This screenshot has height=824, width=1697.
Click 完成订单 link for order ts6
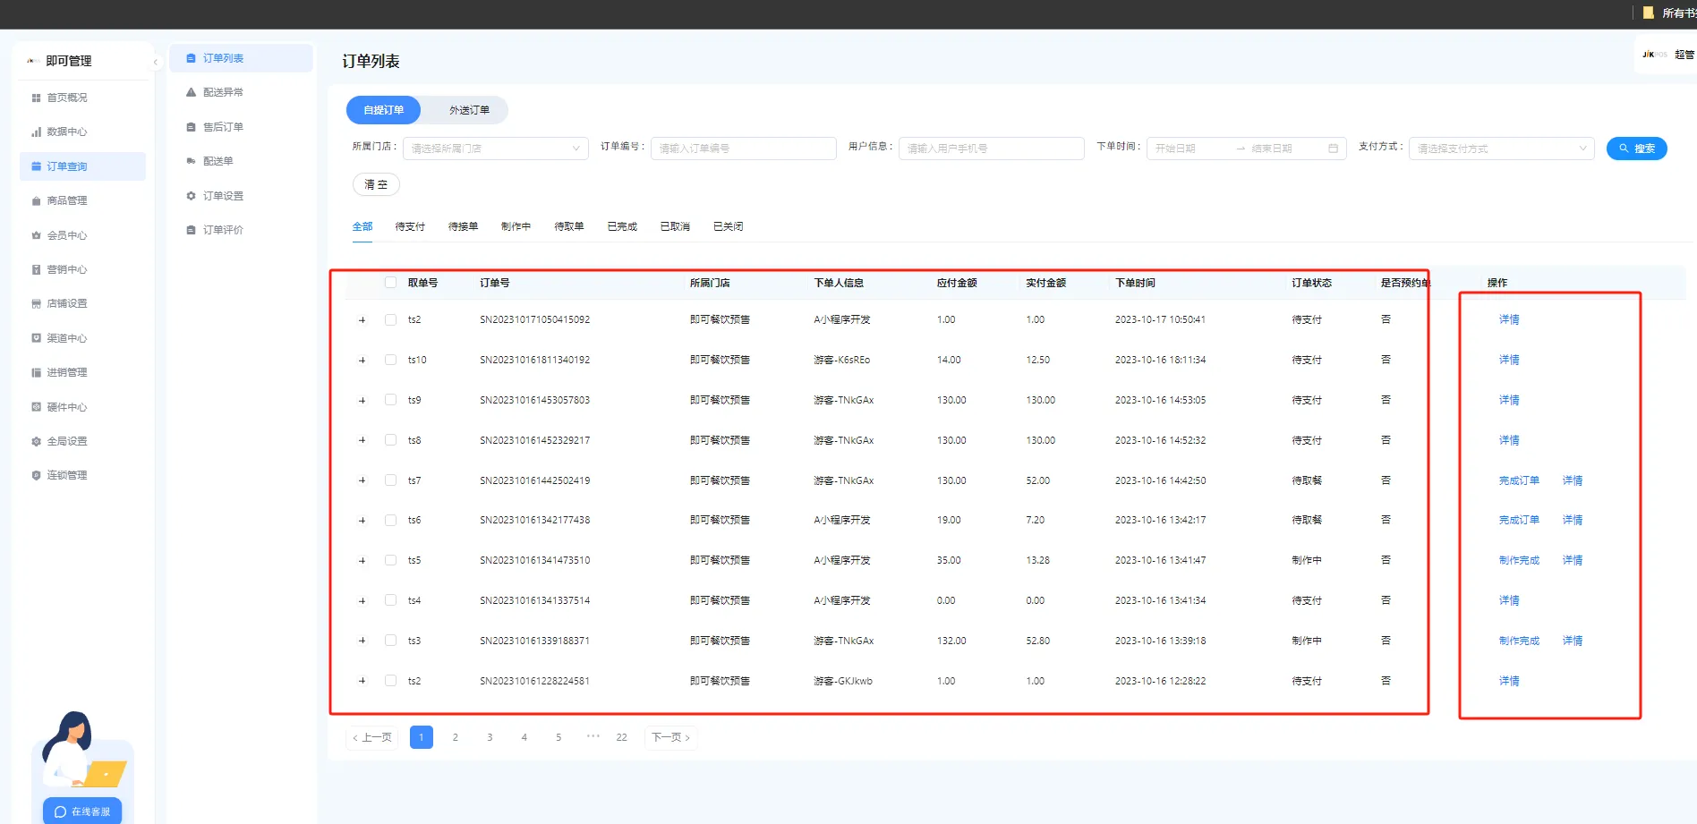(x=1519, y=520)
